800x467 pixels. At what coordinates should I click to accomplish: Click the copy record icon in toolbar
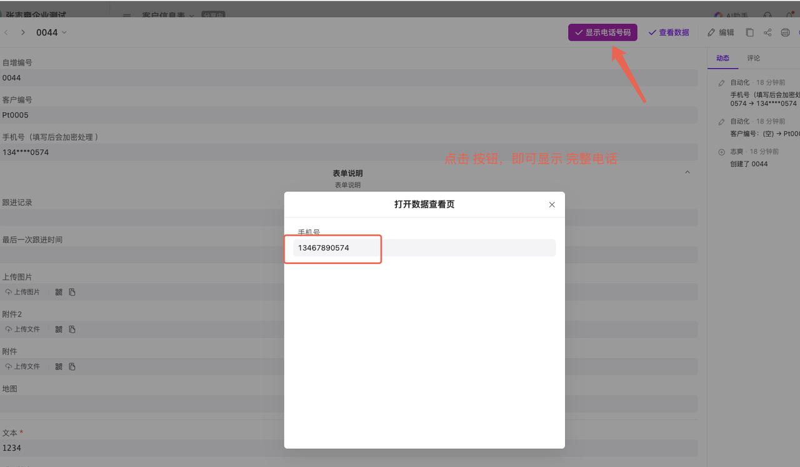pos(750,33)
